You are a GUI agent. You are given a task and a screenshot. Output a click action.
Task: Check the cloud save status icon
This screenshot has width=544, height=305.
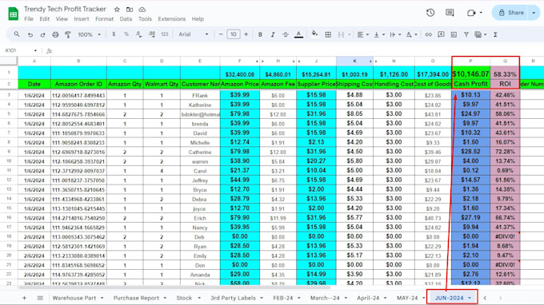[x=142, y=10]
